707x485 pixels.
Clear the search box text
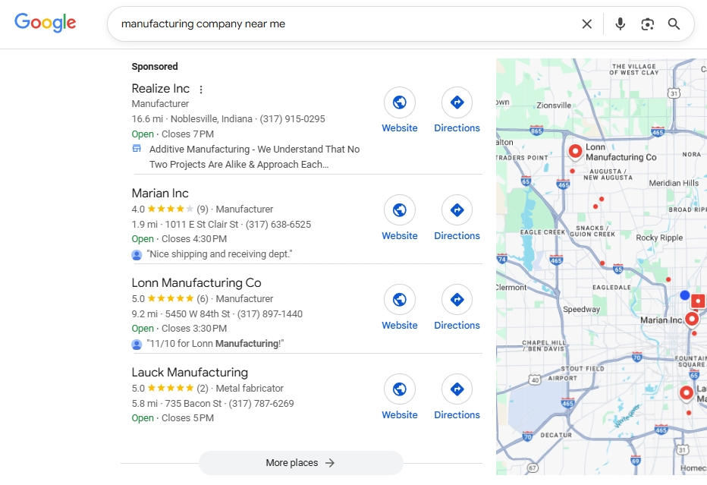pyautogui.click(x=586, y=24)
